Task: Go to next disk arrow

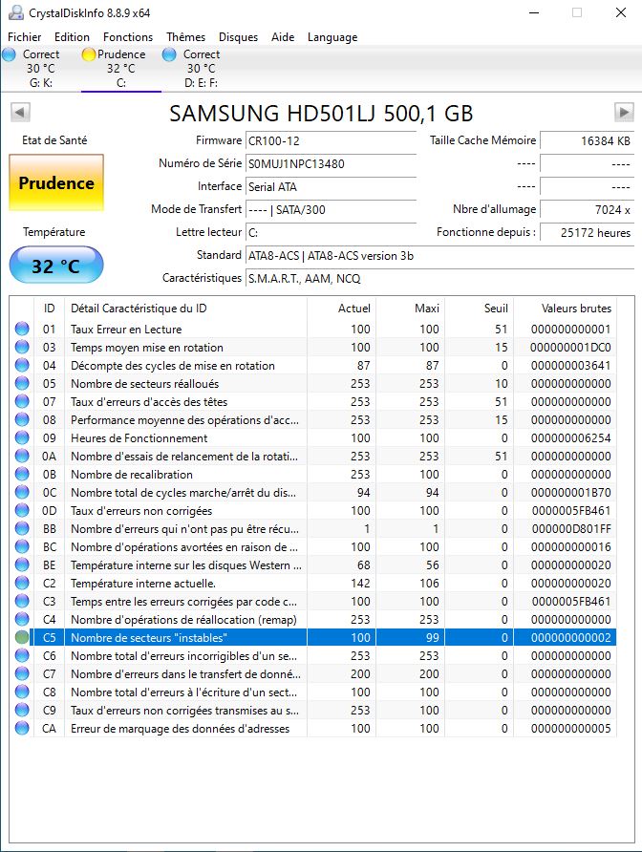Action: tap(624, 113)
